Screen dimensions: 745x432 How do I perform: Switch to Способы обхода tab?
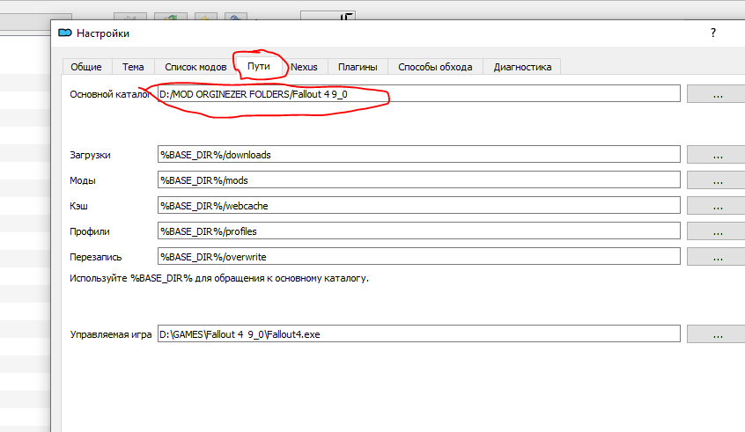click(x=435, y=67)
